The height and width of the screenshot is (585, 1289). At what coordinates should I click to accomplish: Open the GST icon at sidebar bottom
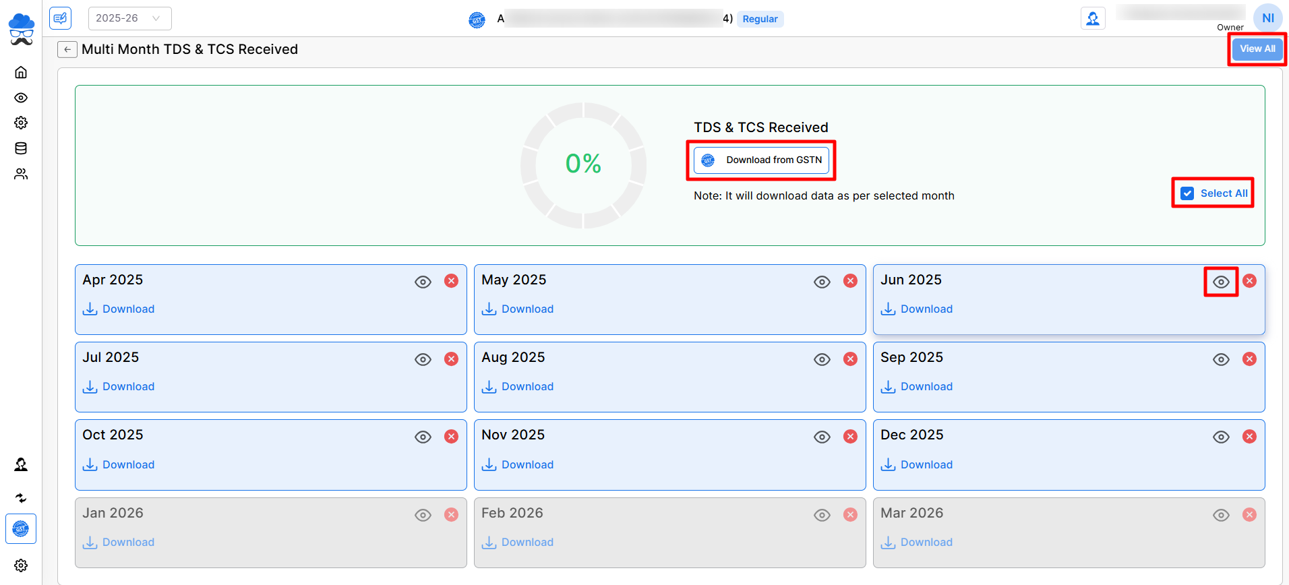(21, 529)
